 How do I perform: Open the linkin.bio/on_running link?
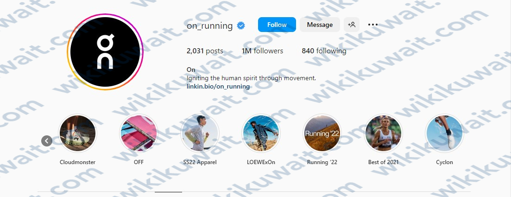(218, 86)
